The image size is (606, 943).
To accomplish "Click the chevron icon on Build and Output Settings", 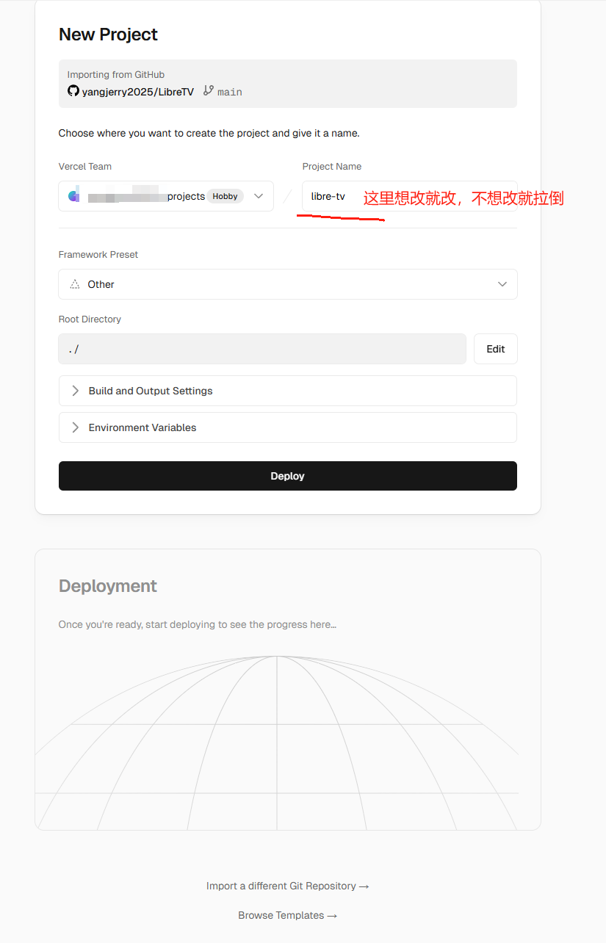I will pyautogui.click(x=73, y=390).
